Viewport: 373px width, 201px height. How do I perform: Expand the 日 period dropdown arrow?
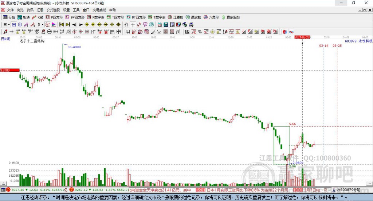pyautogui.click(x=9, y=25)
